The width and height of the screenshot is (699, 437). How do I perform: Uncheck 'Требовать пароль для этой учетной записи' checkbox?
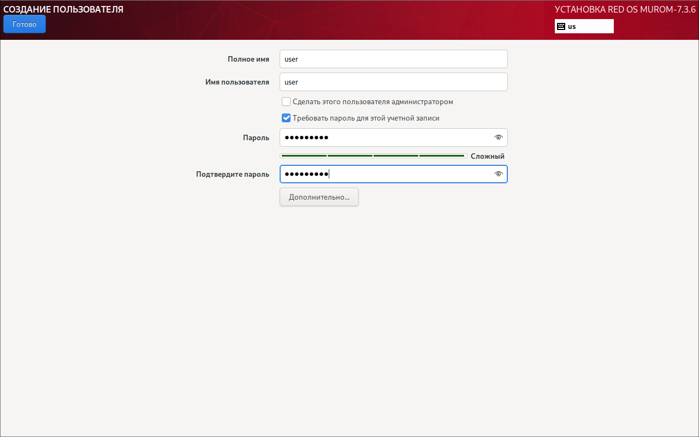coord(286,118)
